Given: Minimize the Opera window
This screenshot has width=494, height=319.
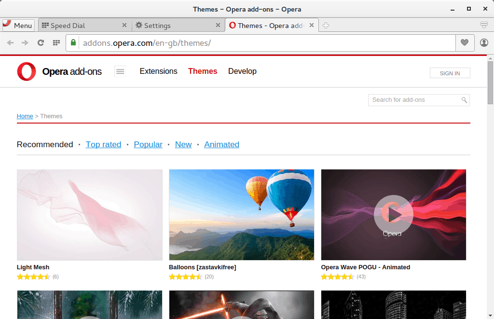Looking at the screenshot, I should 453,9.
